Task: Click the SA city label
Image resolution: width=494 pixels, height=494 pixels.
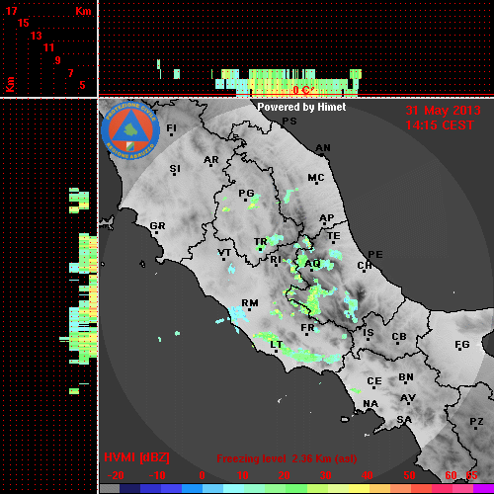Action: [404, 420]
